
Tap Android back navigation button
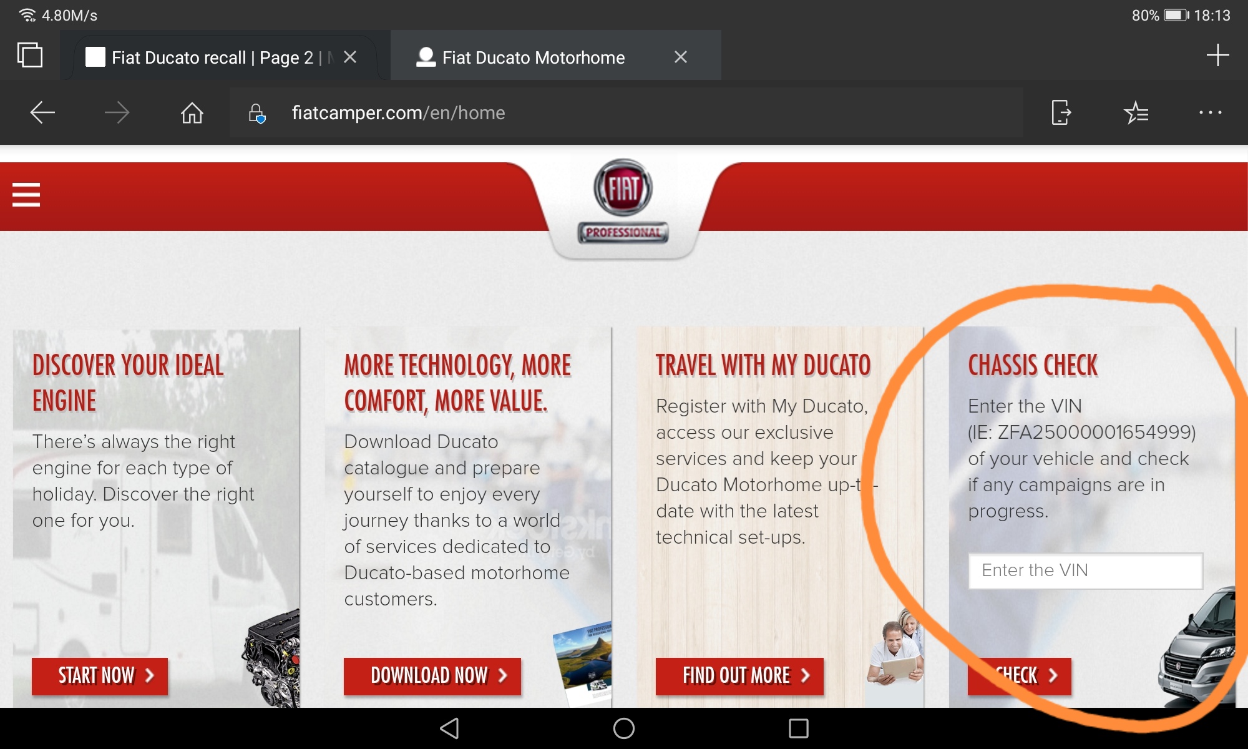449,728
